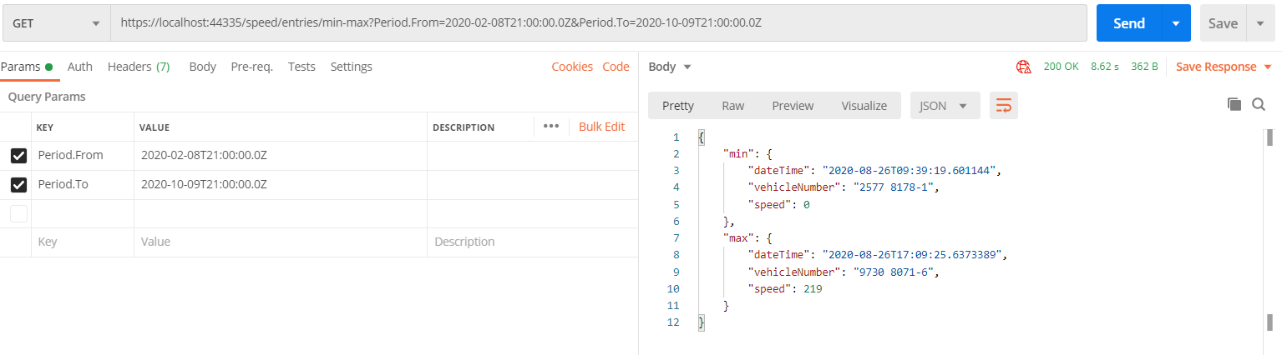Open the GET method dropdown
The image size is (1282, 355).
click(x=56, y=24)
